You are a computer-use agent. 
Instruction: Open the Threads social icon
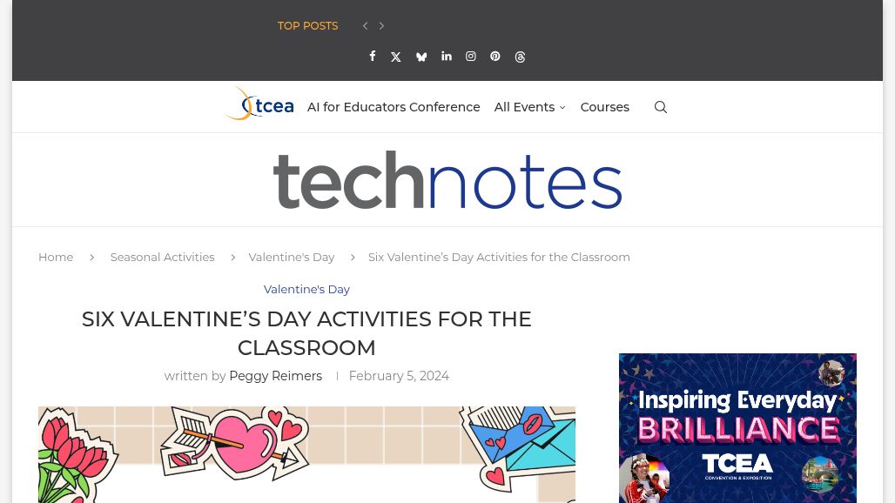[520, 57]
